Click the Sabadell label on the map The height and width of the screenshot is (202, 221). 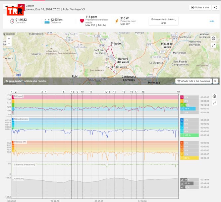point(117,44)
